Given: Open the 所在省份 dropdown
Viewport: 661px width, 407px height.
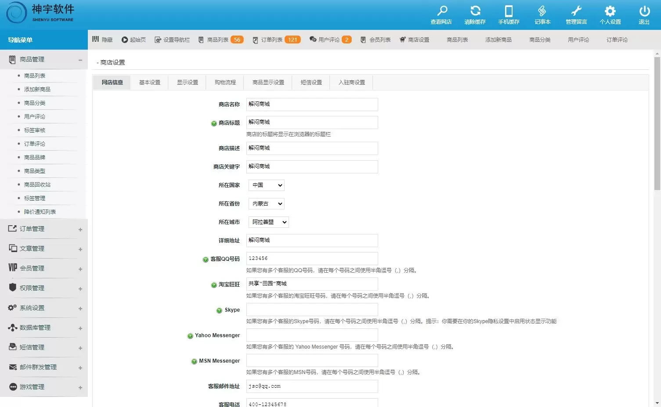Looking at the screenshot, I should (267, 204).
